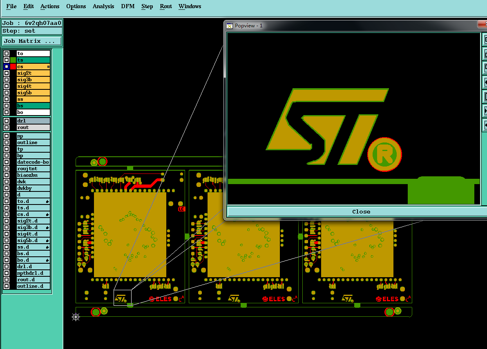
Task: Click the Step: set field
Action: pyautogui.click(x=32, y=31)
